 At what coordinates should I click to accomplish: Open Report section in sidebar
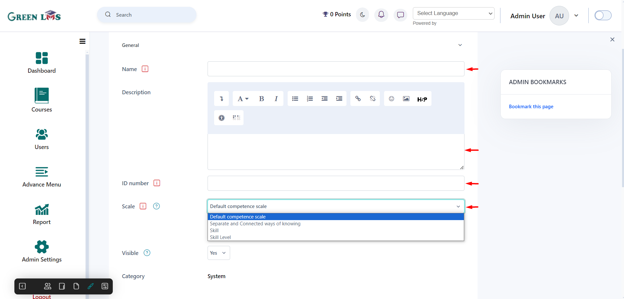[42, 215]
